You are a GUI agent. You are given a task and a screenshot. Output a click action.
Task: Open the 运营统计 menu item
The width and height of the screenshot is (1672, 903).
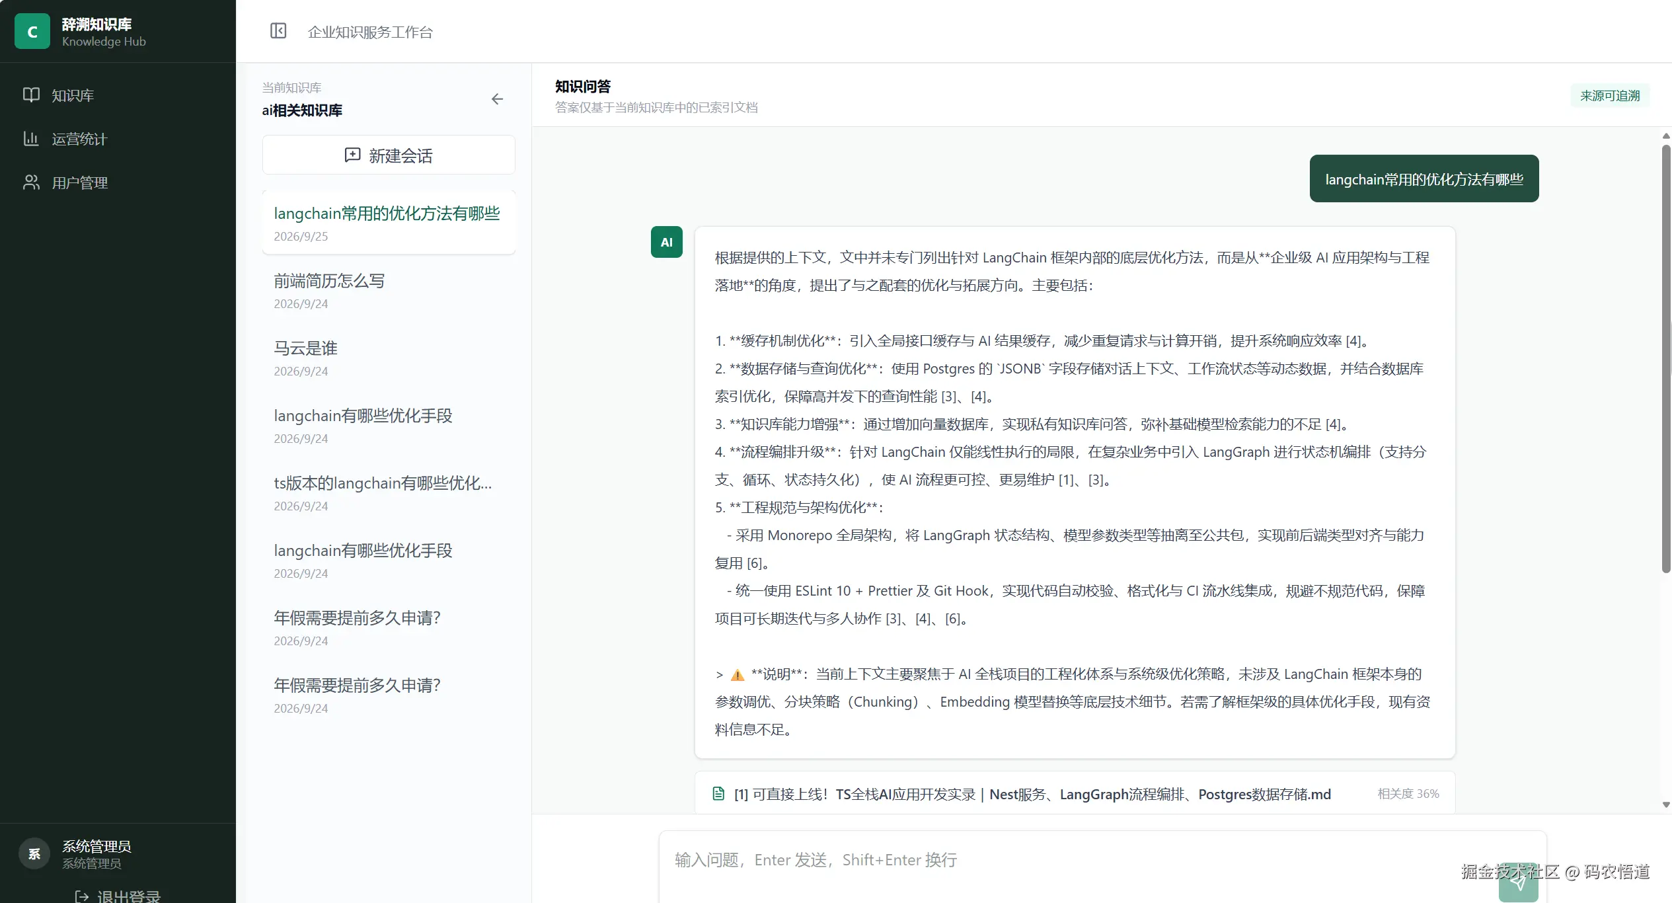click(118, 139)
